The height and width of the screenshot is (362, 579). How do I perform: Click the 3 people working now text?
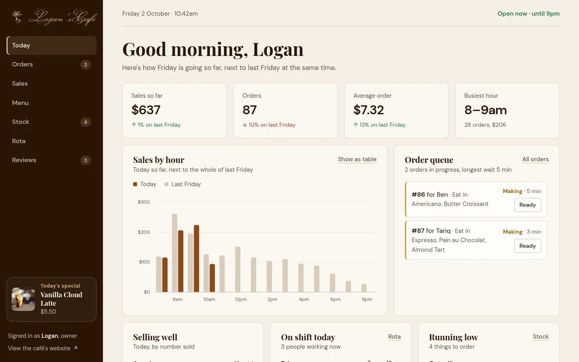[311, 347]
